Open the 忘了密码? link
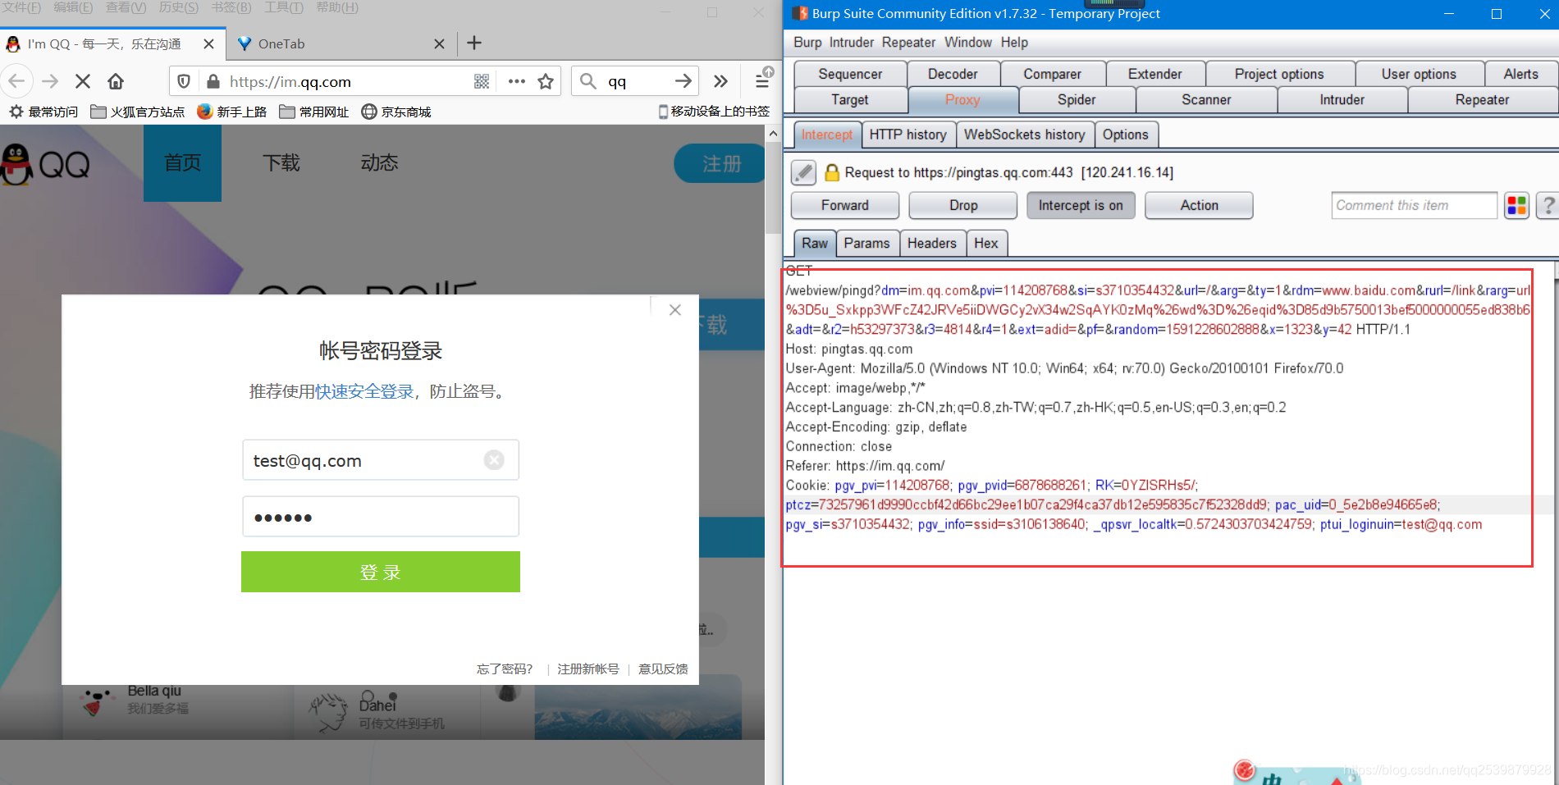The height and width of the screenshot is (785, 1559). pyautogui.click(x=505, y=669)
